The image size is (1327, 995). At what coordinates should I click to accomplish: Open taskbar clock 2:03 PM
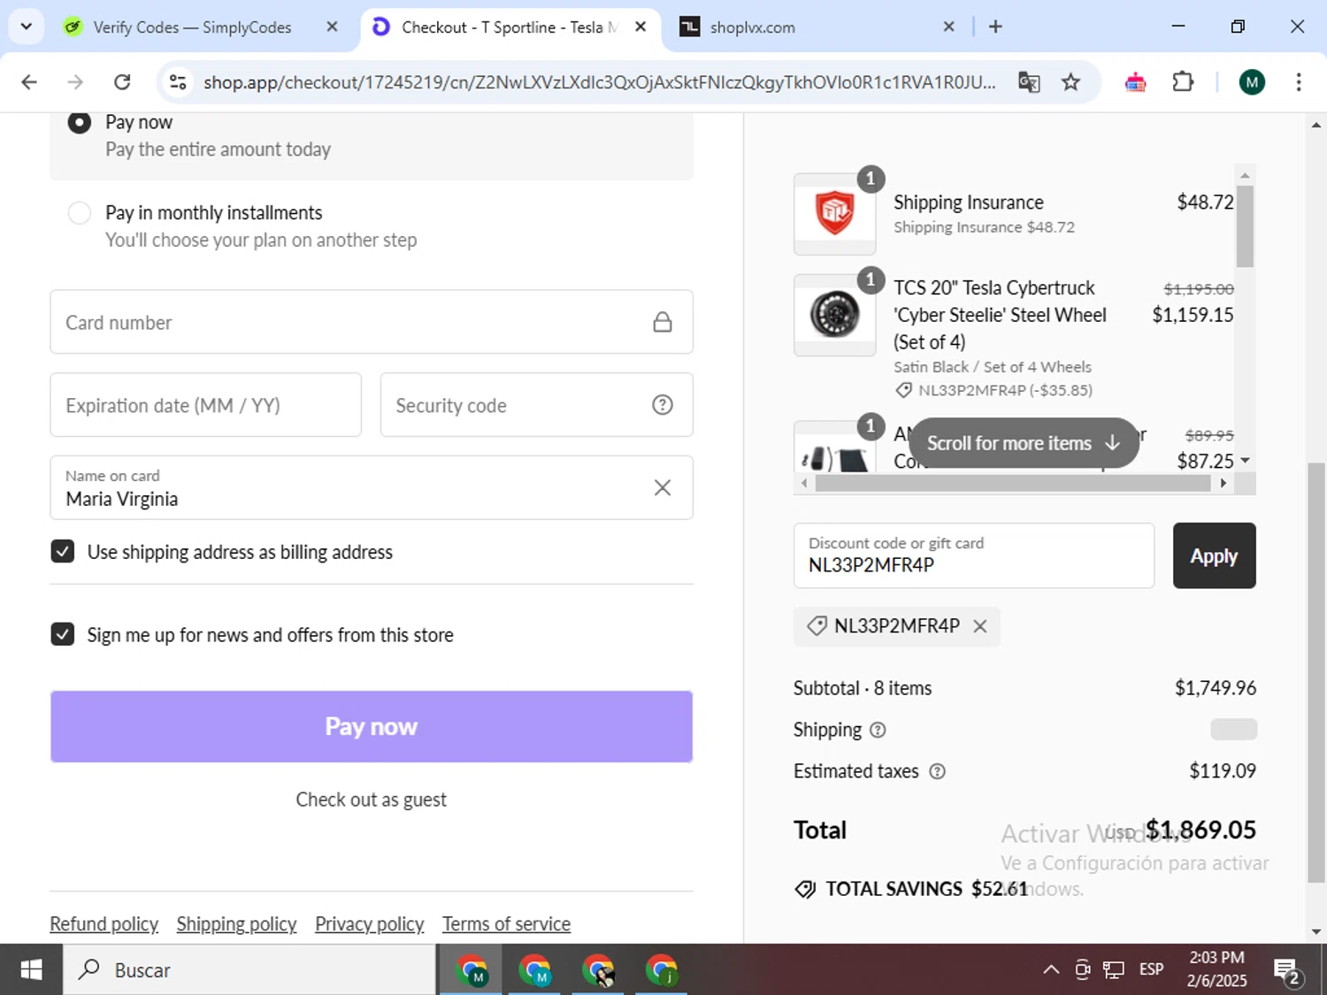1216,969
